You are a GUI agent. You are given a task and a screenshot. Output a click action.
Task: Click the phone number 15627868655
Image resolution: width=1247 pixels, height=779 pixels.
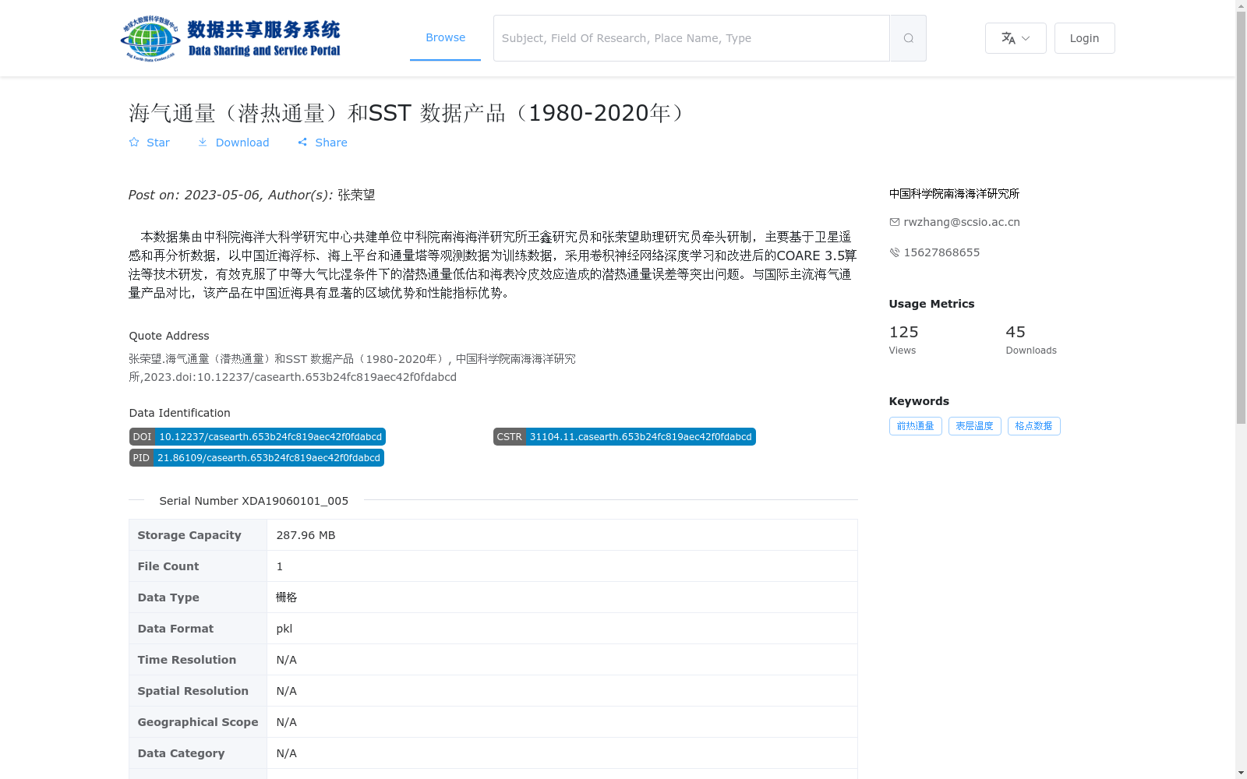[x=941, y=252]
